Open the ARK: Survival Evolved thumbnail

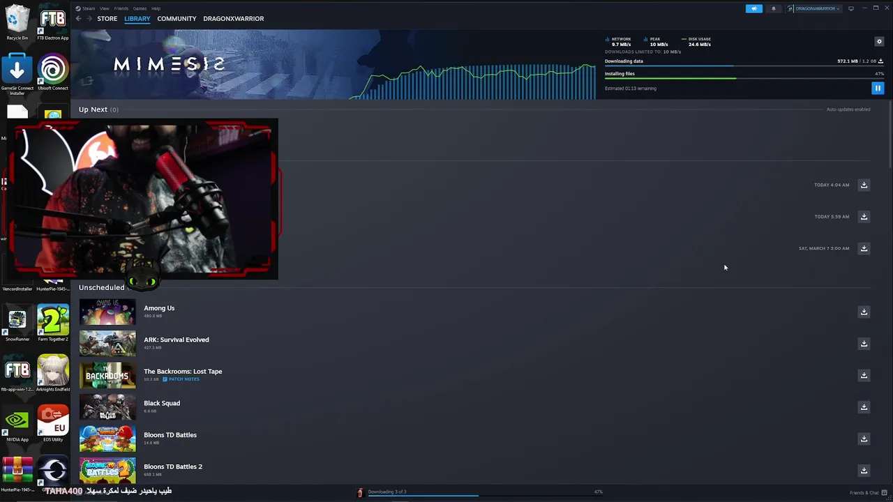click(x=107, y=344)
